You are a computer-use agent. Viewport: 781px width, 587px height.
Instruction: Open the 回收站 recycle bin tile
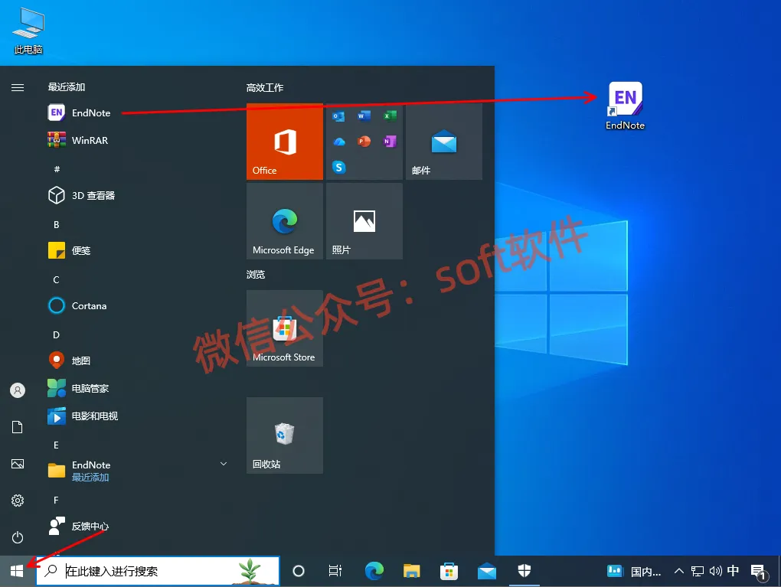(284, 435)
